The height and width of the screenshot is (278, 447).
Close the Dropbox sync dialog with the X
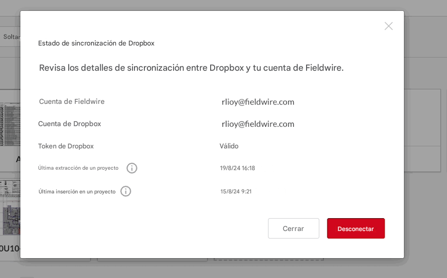tap(388, 26)
